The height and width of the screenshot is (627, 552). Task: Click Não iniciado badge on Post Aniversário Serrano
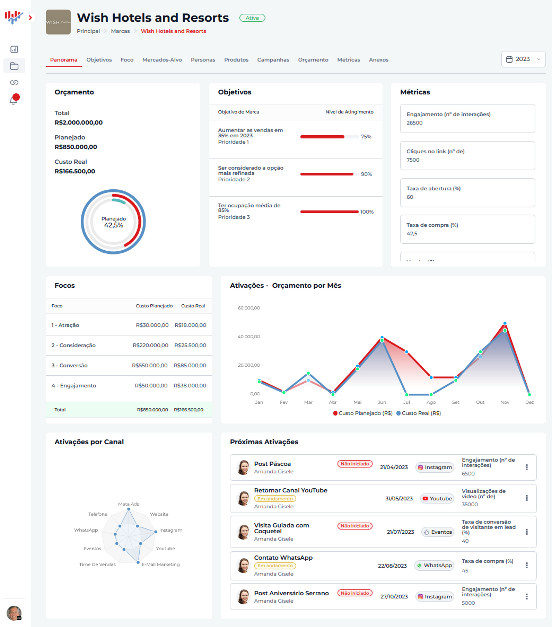[355, 593]
